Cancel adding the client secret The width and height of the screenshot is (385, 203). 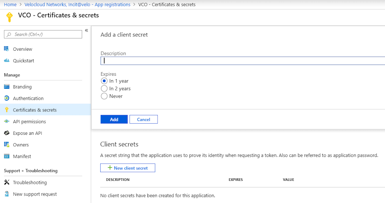[143, 119]
